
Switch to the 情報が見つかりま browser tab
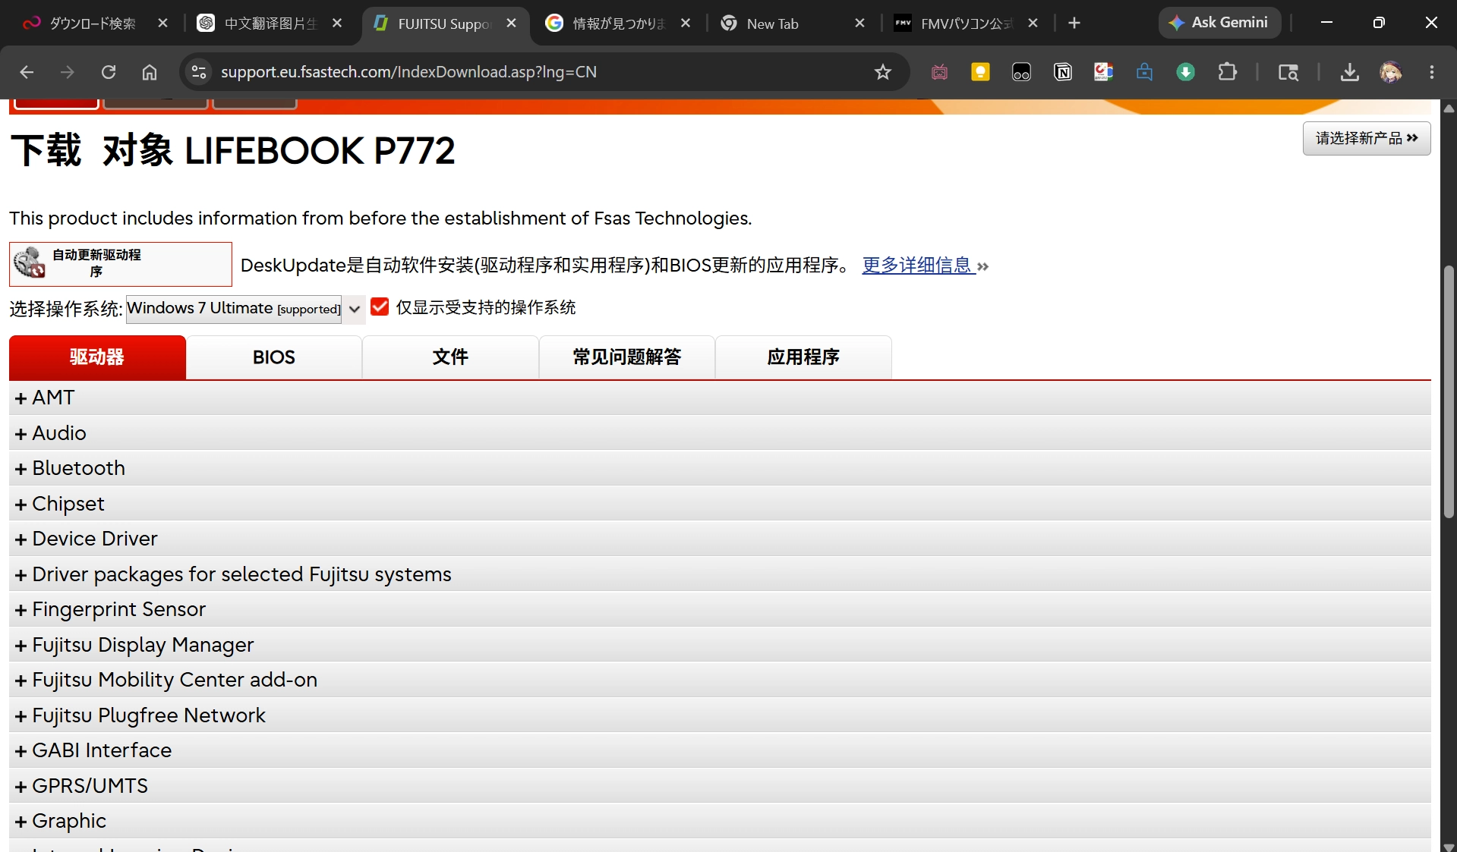618,23
